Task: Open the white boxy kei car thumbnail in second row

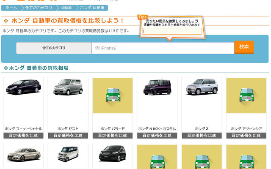Action: pos(68,154)
